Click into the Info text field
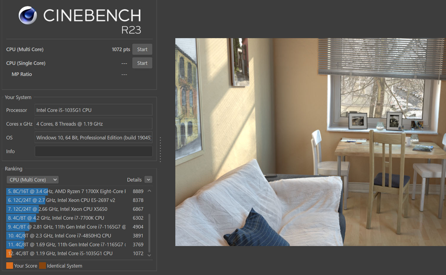Viewport: 446px width, 275px height. 94,151
